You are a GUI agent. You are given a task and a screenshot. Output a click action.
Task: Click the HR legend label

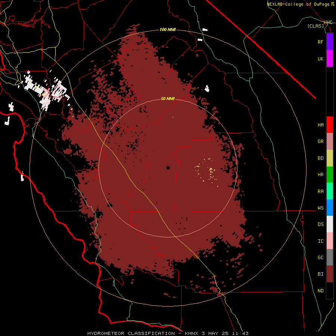pyautogui.click(x=320, y=175)
